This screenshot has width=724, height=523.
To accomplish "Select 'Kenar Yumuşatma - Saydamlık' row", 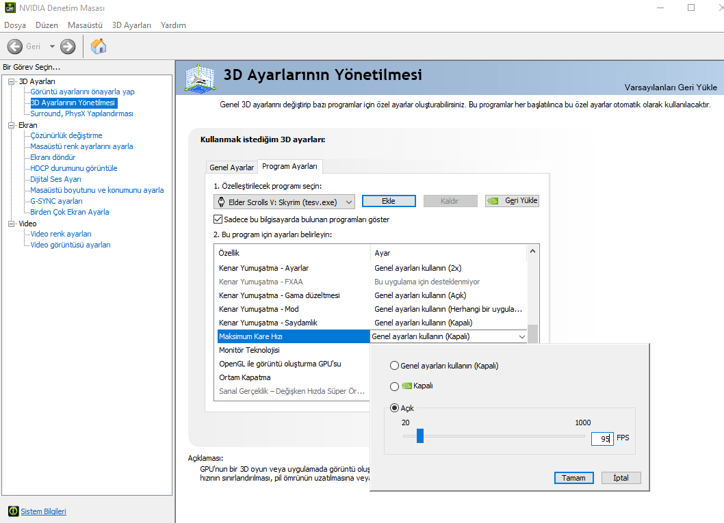I will pyautogui.click(x=372, y=323).
